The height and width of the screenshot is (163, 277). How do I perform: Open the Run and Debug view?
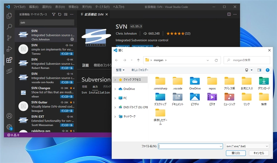click(9, 49)
